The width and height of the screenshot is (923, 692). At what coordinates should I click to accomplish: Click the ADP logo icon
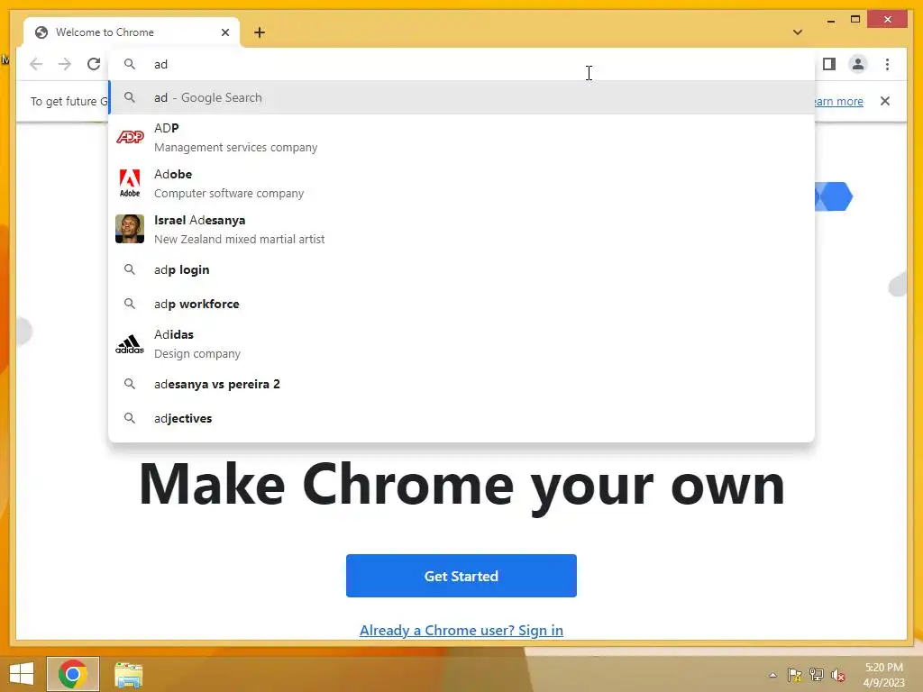pos(130,137)
